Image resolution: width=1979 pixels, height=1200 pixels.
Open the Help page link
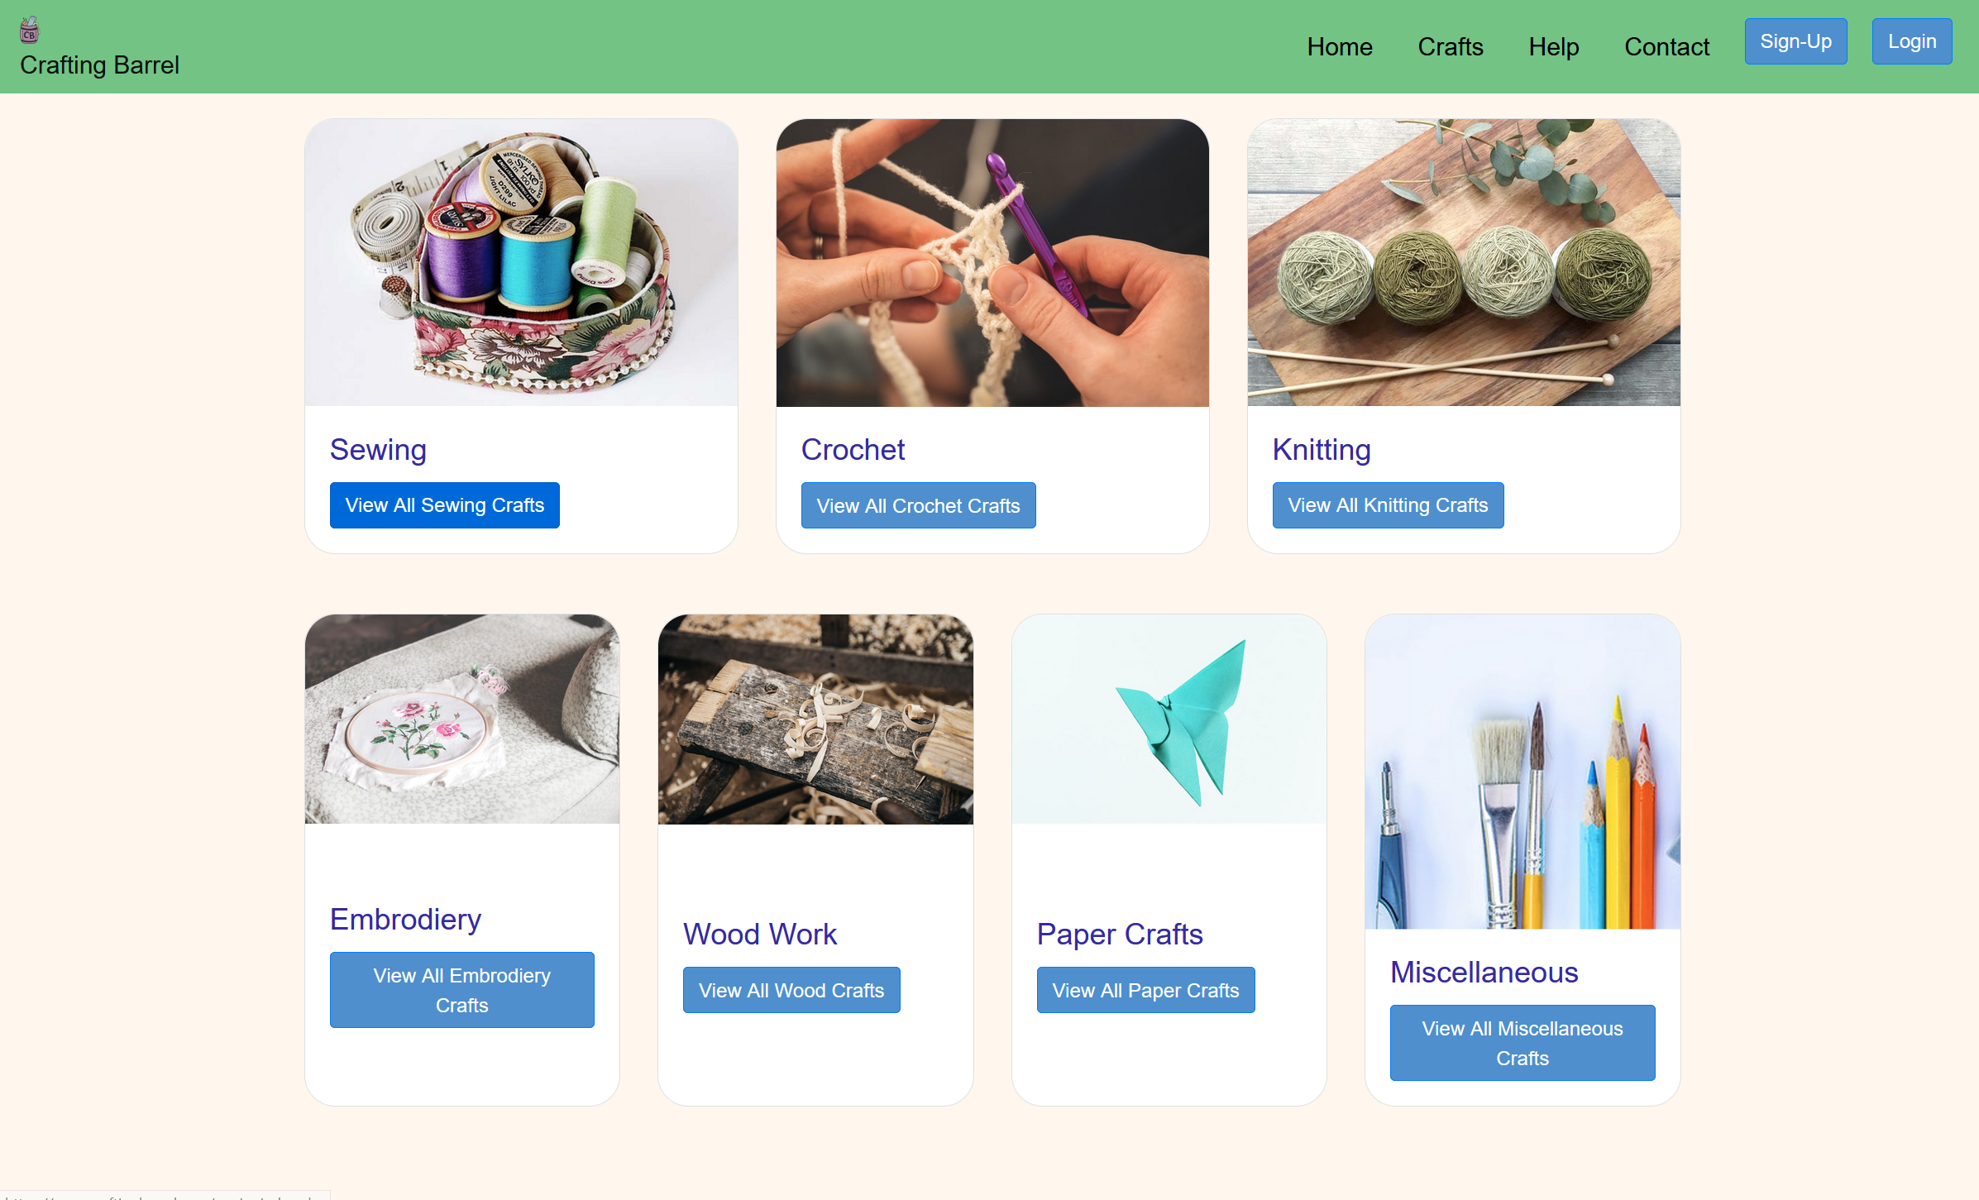1553,47
